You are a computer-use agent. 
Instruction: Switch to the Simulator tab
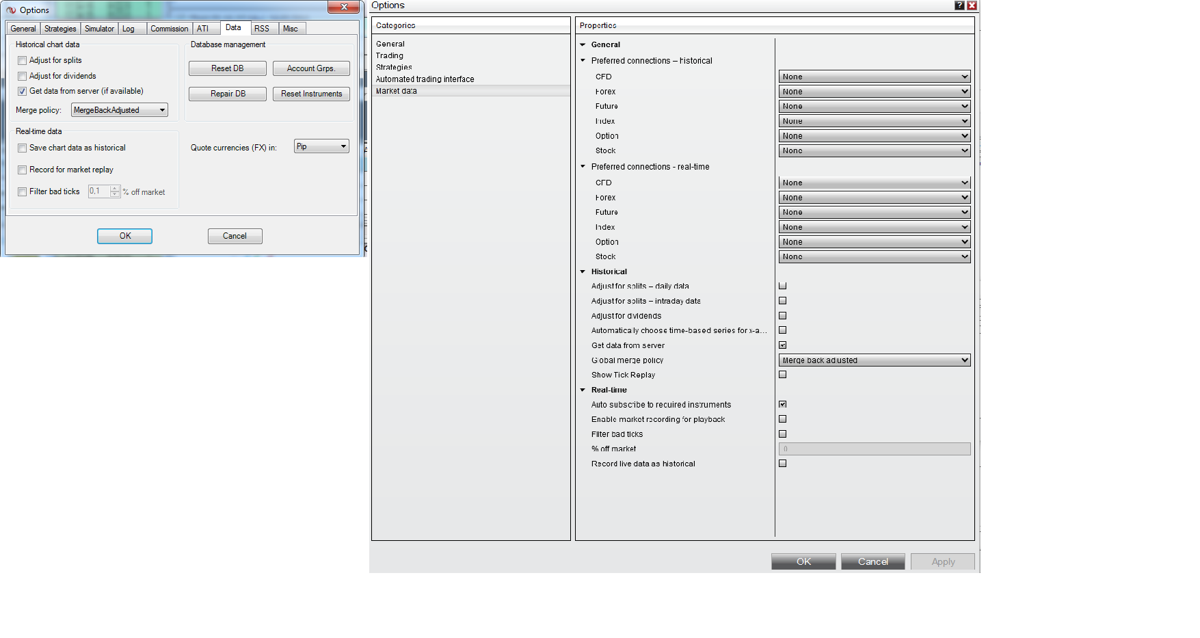pyautogui.click(x=100, y=29)
